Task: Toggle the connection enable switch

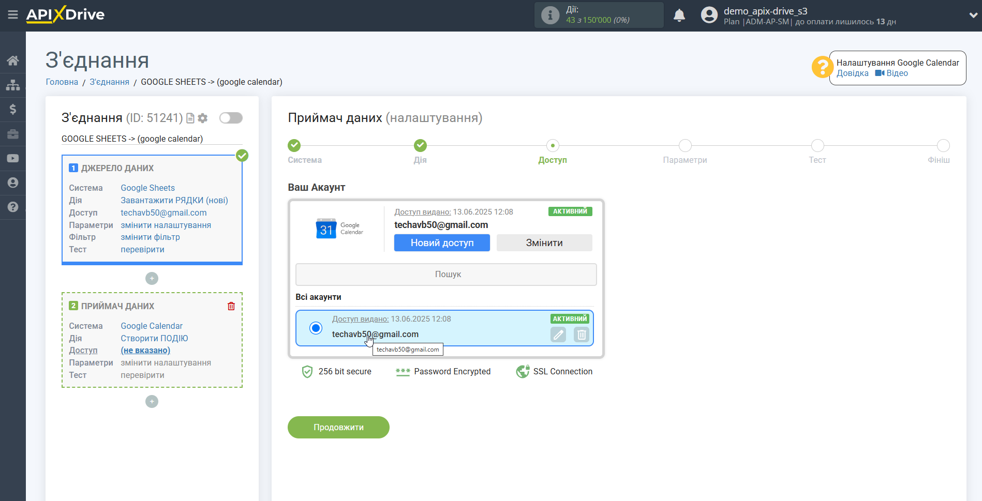Action: click(x=231, y=118)
